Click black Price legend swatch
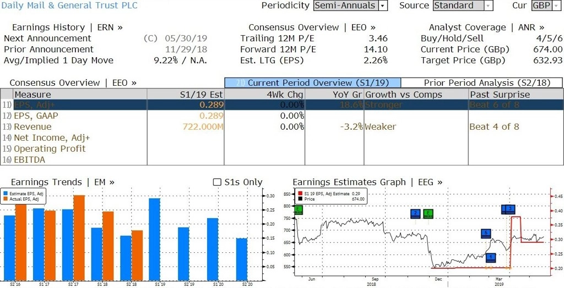This screenshot has height=288, width=564. point(300,199)
